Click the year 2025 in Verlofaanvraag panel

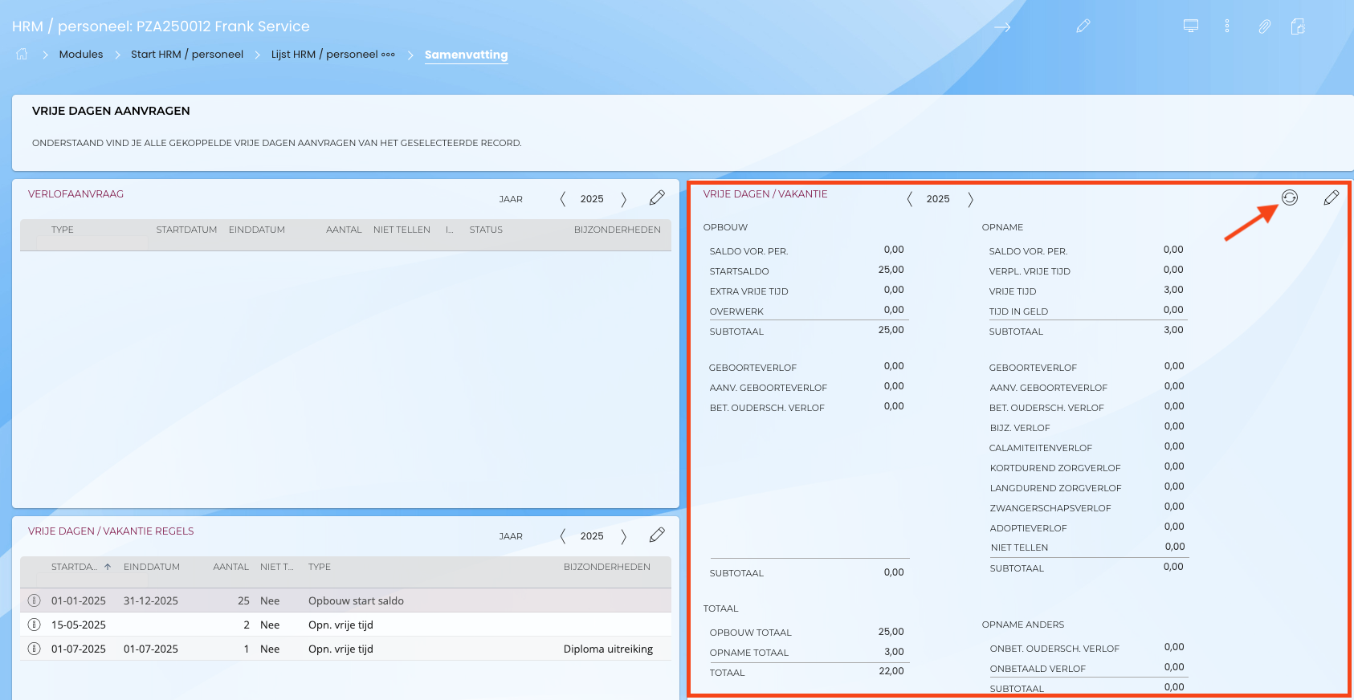tap(592, 199)
